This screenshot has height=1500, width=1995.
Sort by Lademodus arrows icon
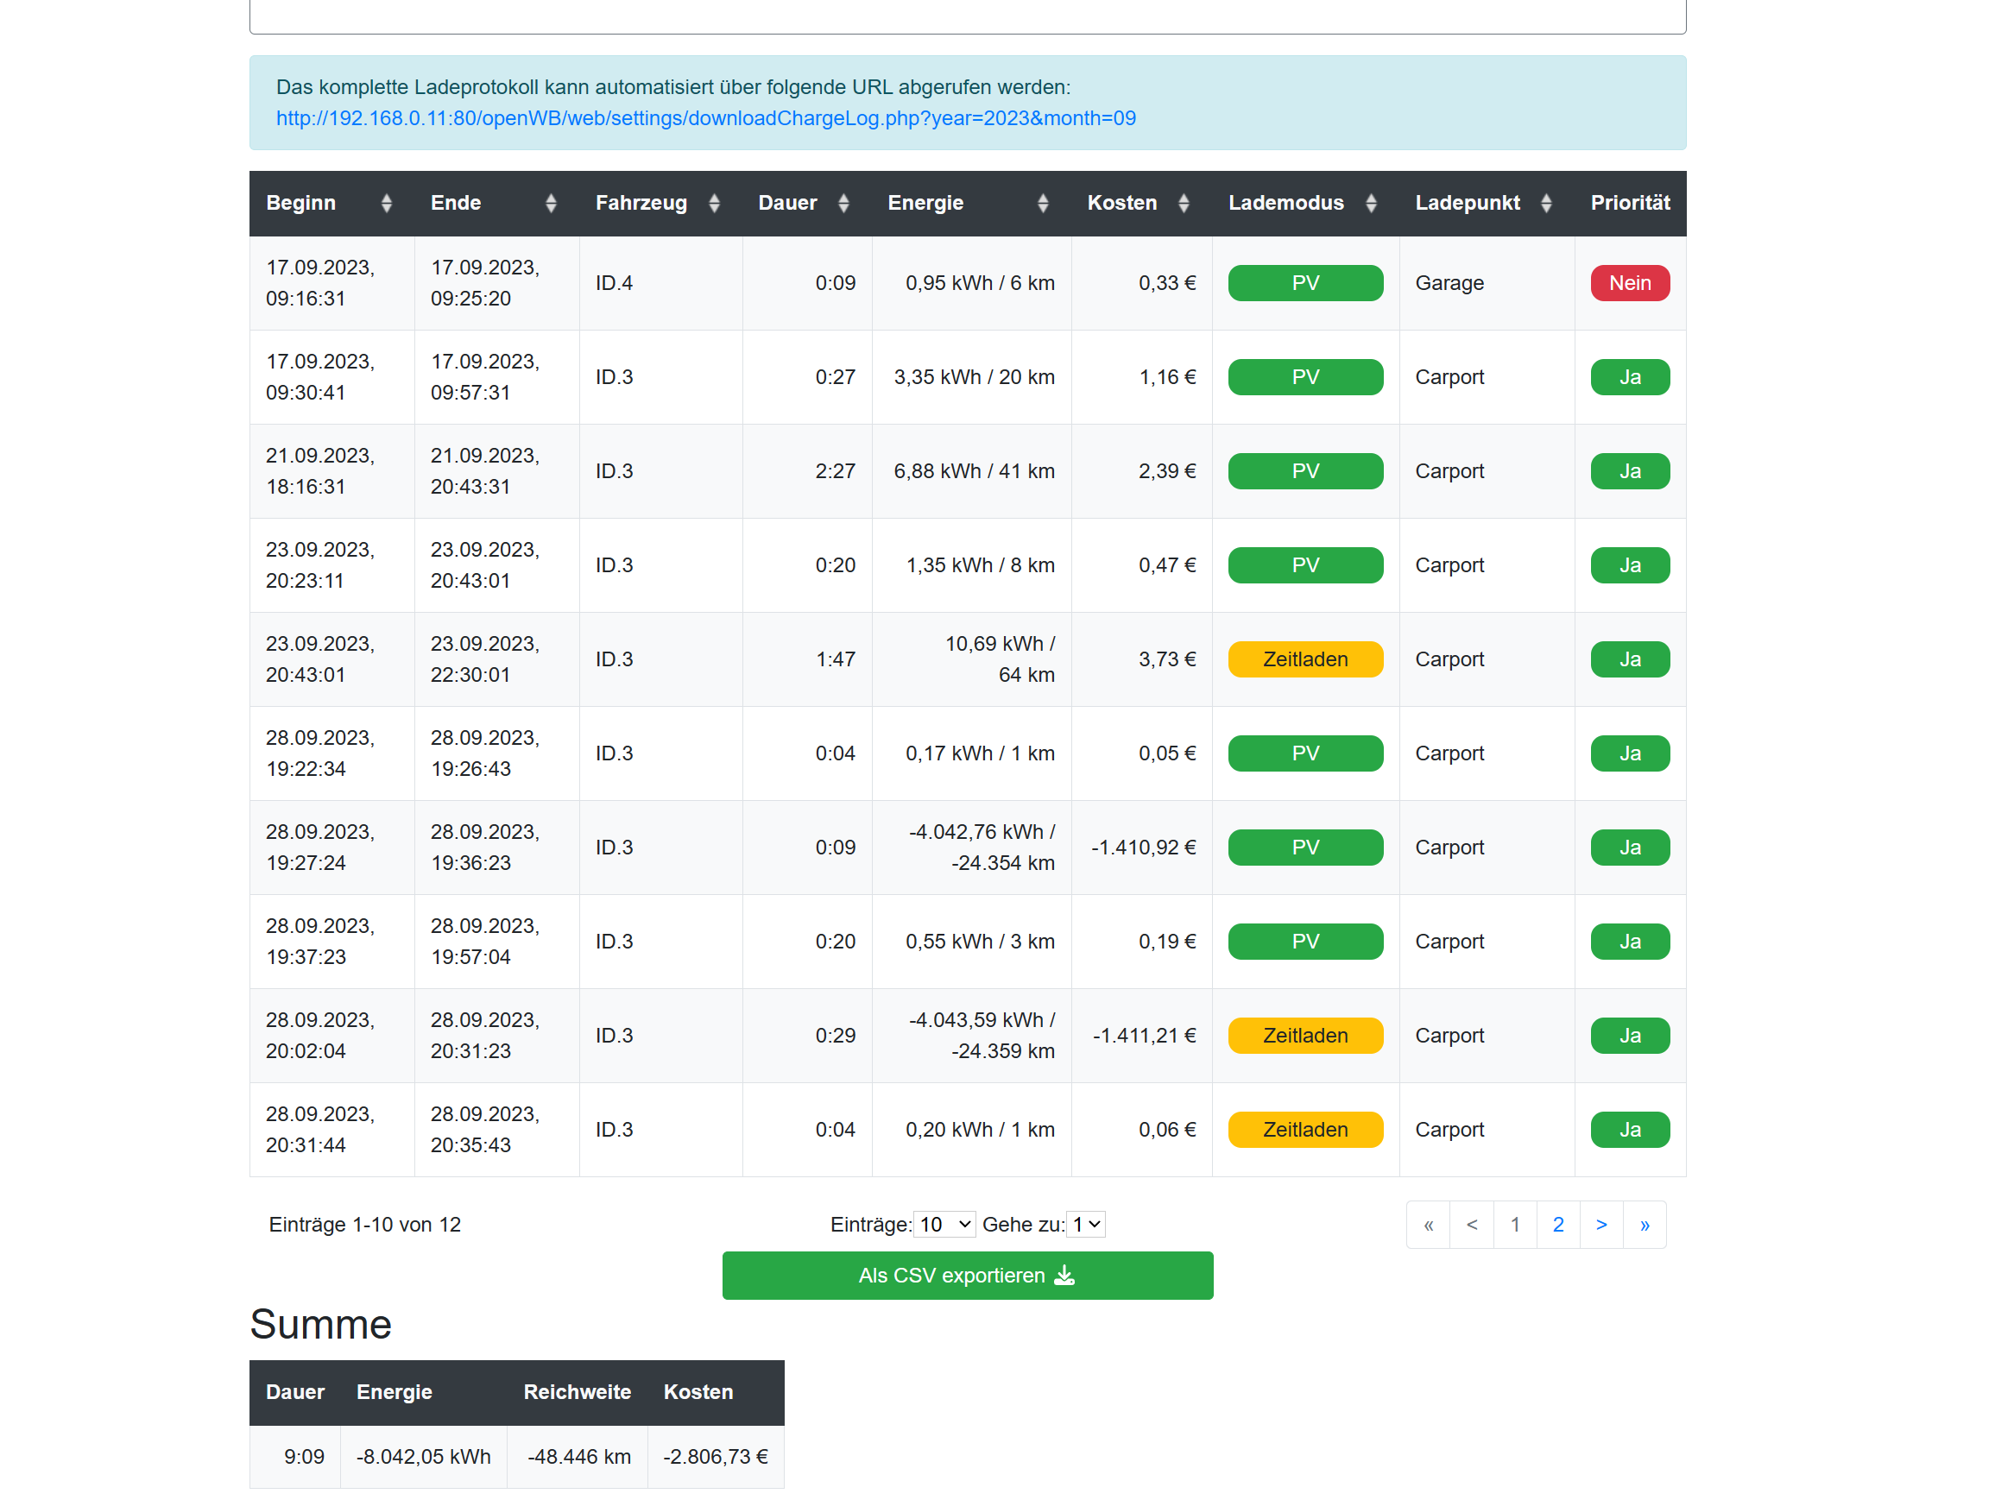[x=1370, y=203]
